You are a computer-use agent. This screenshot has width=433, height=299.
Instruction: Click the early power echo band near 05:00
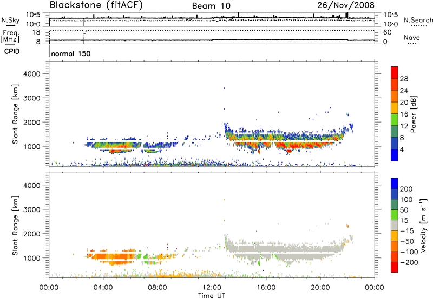pos(113,145)
